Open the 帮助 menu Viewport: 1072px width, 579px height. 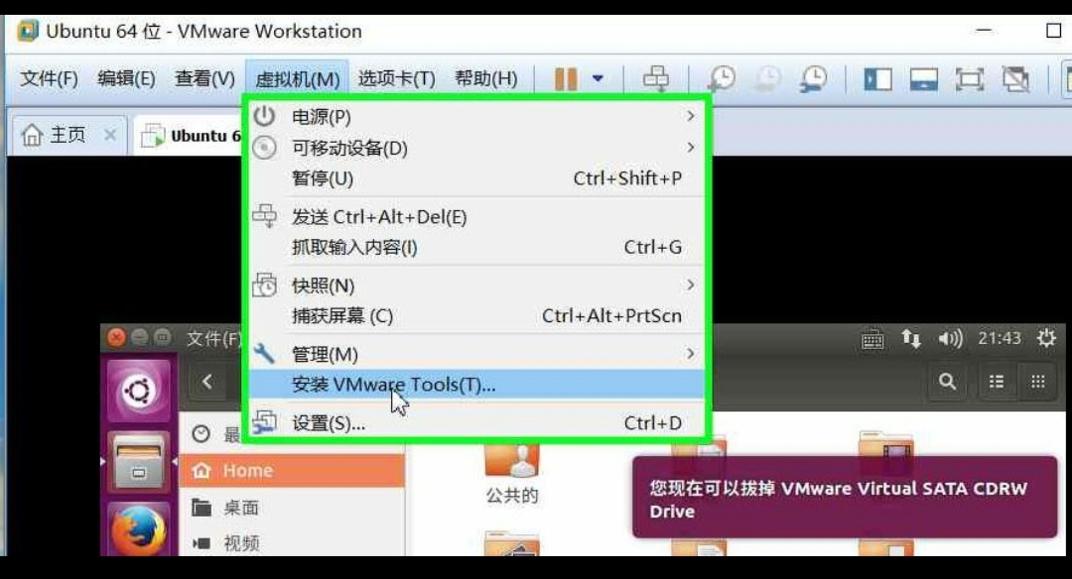(x=485, y=77)
